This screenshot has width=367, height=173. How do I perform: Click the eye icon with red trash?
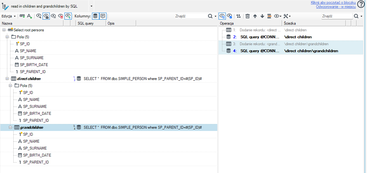pos(61,16)
